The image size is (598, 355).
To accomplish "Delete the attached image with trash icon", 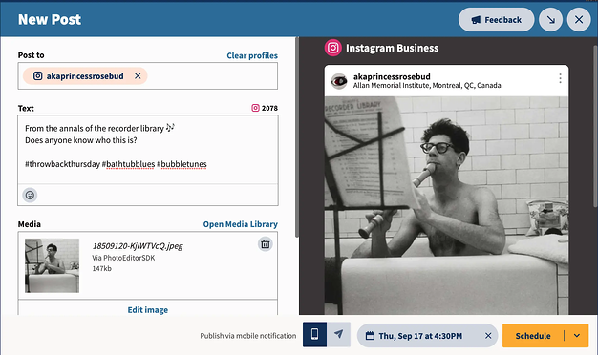I will tap(265, 244).
